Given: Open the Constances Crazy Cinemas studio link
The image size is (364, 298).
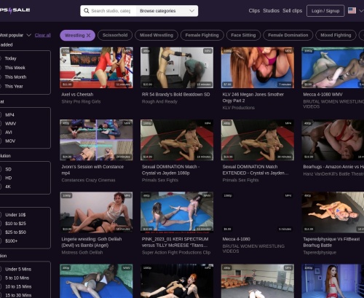Looking at the screenshot, I should 88,180.
